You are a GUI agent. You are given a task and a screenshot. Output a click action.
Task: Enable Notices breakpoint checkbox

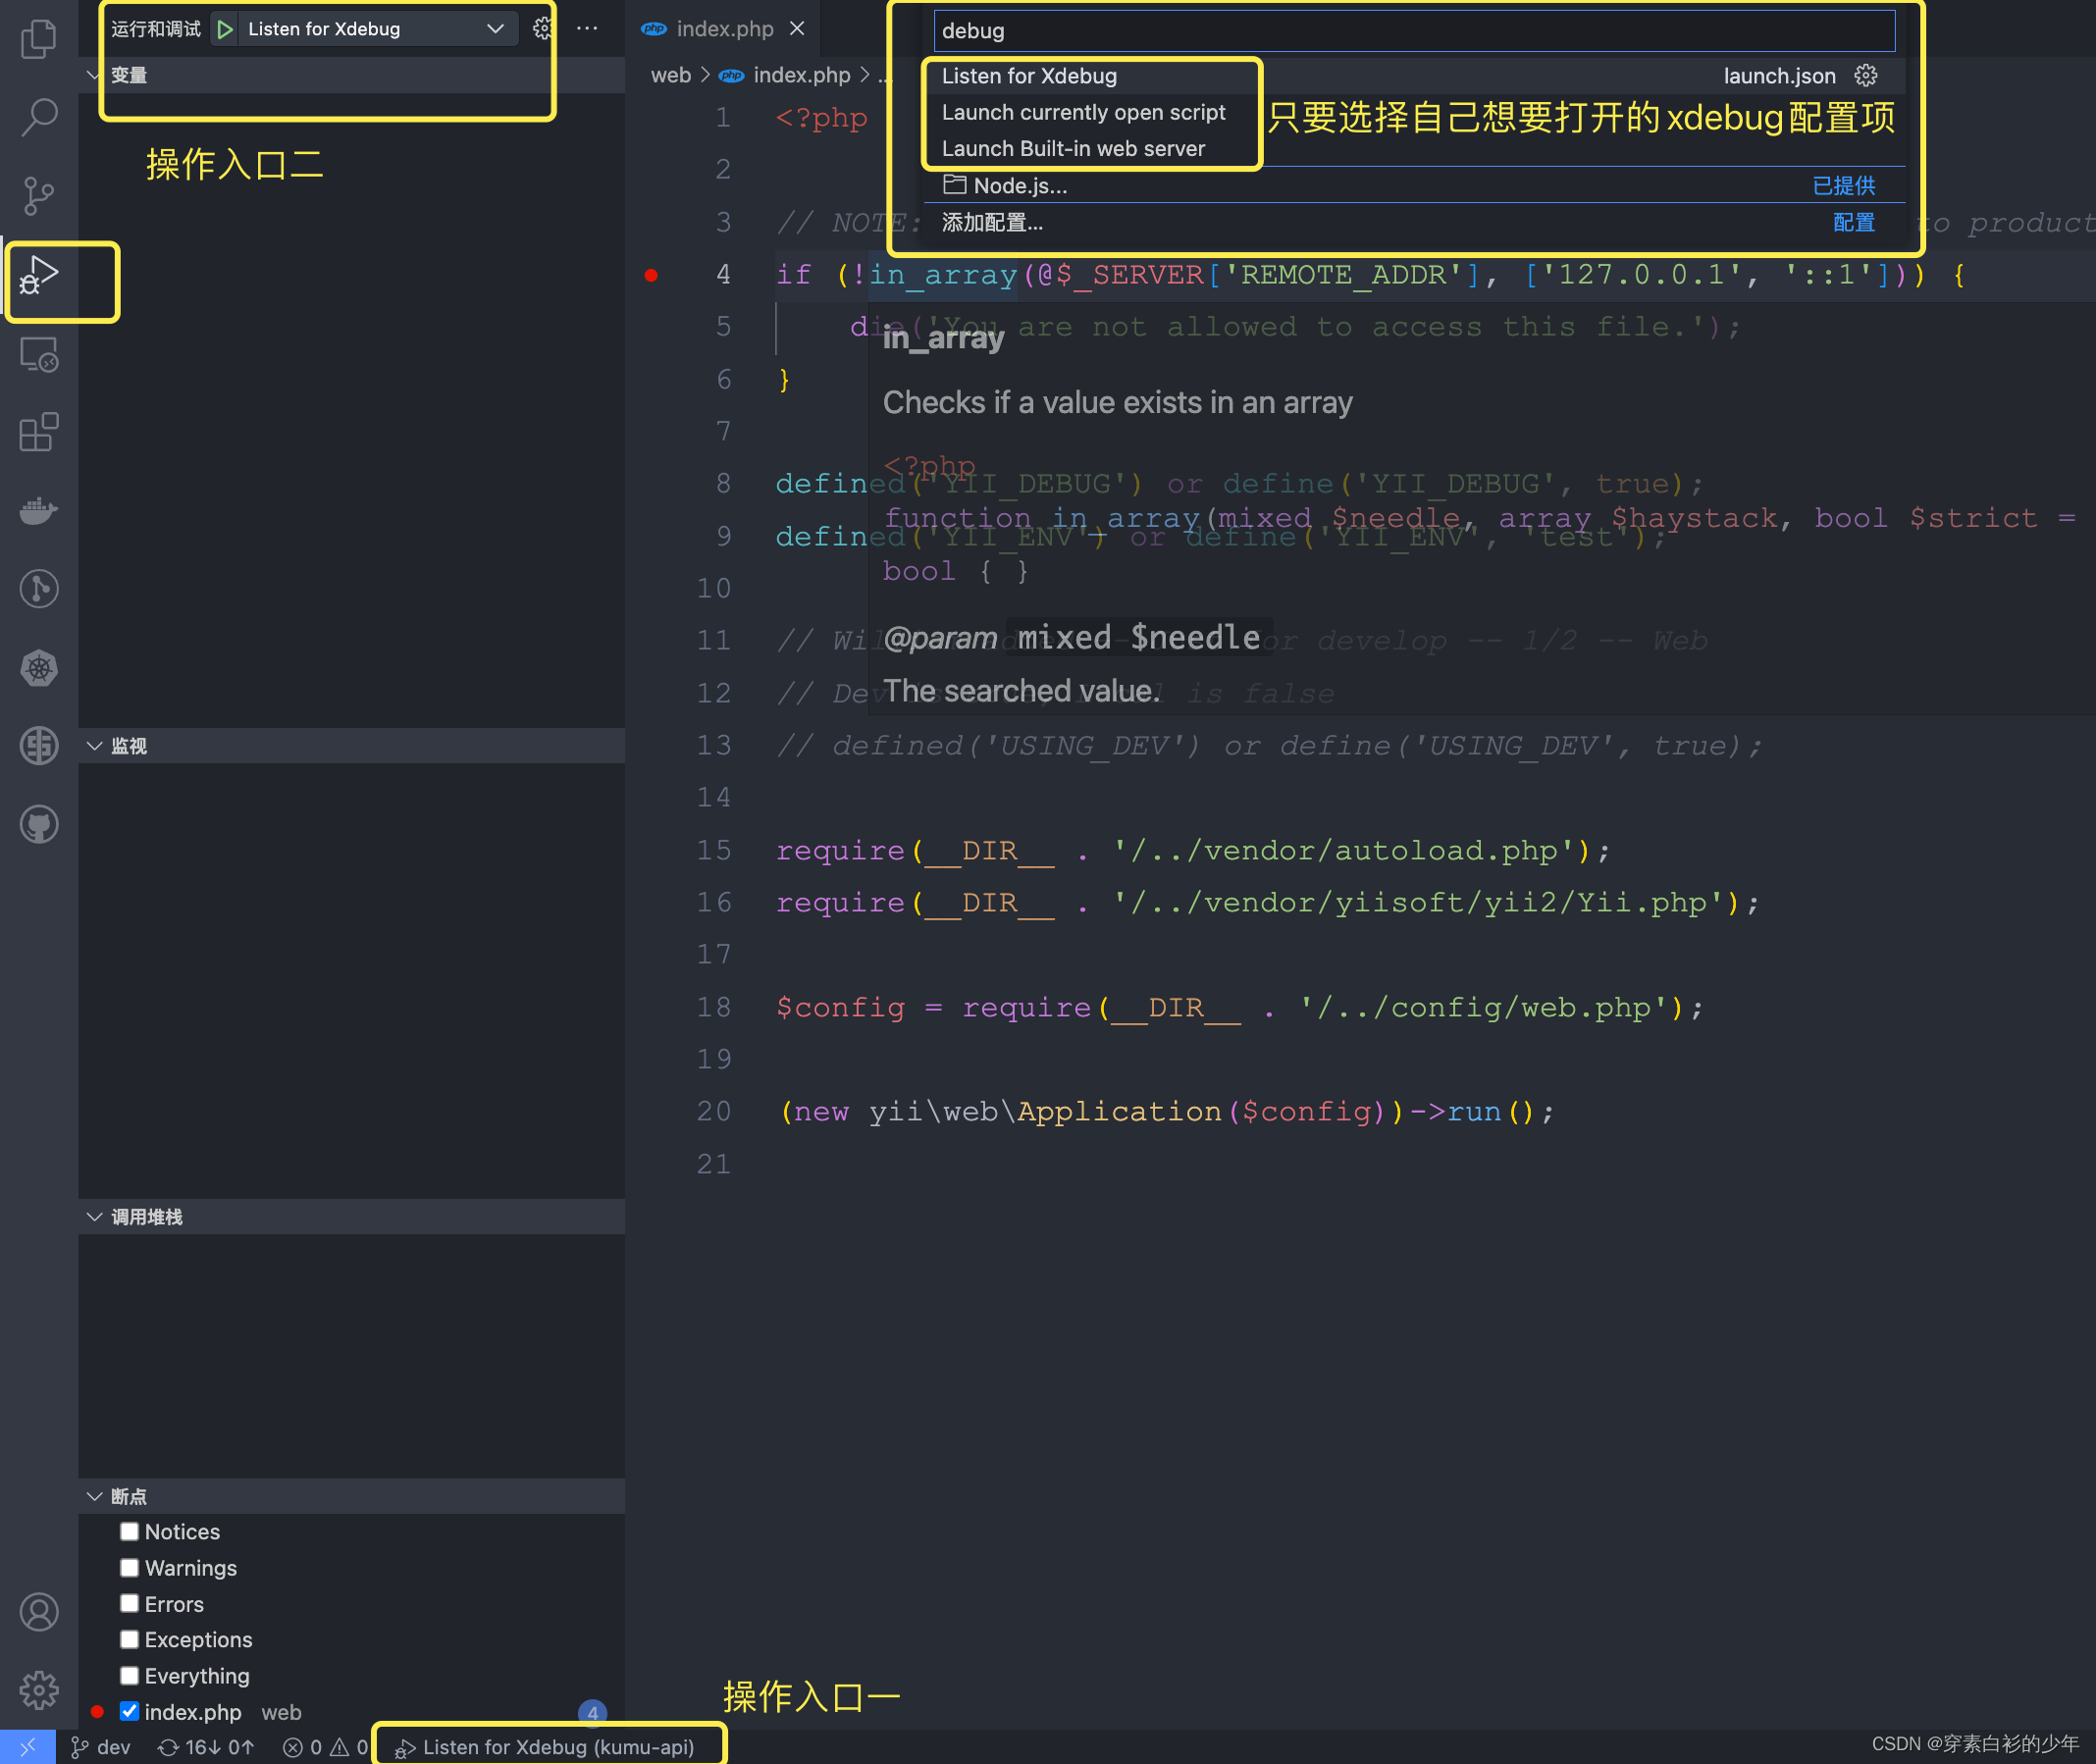tap(129, 1531)
